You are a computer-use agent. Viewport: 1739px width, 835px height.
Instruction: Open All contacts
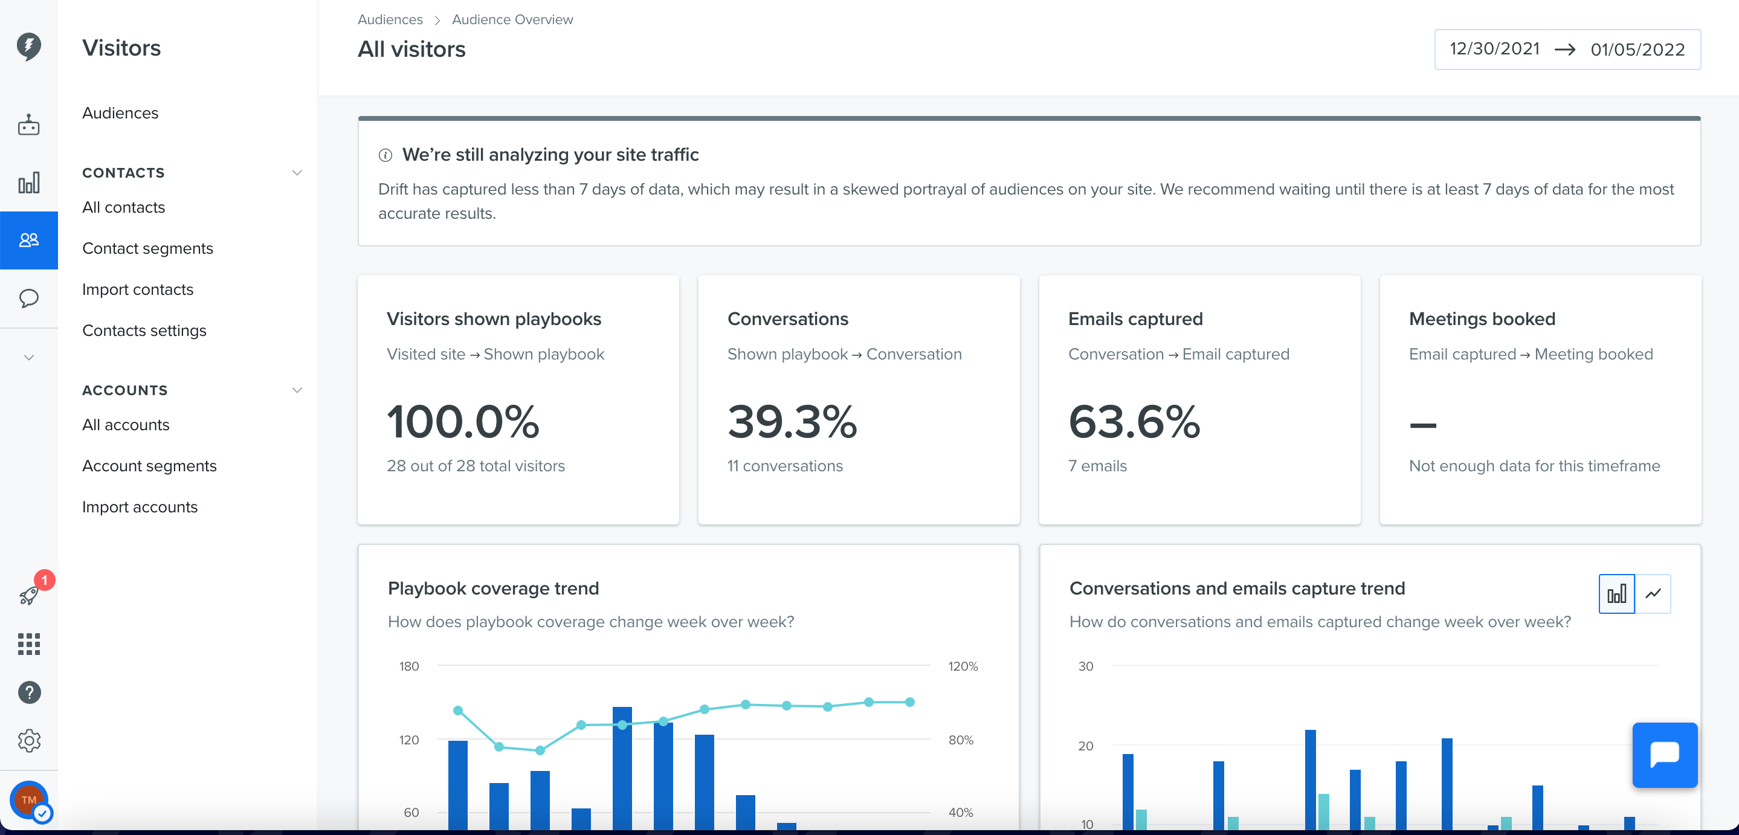123,207
